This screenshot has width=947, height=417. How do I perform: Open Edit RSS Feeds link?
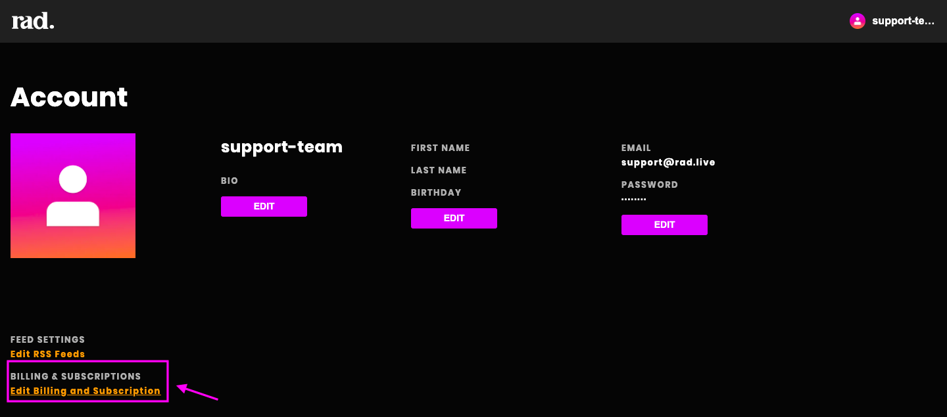[48, 354]
